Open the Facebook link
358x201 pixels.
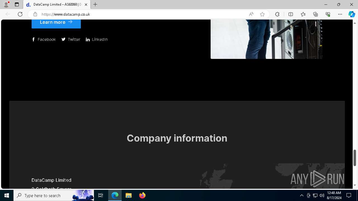tap(44, 39)
